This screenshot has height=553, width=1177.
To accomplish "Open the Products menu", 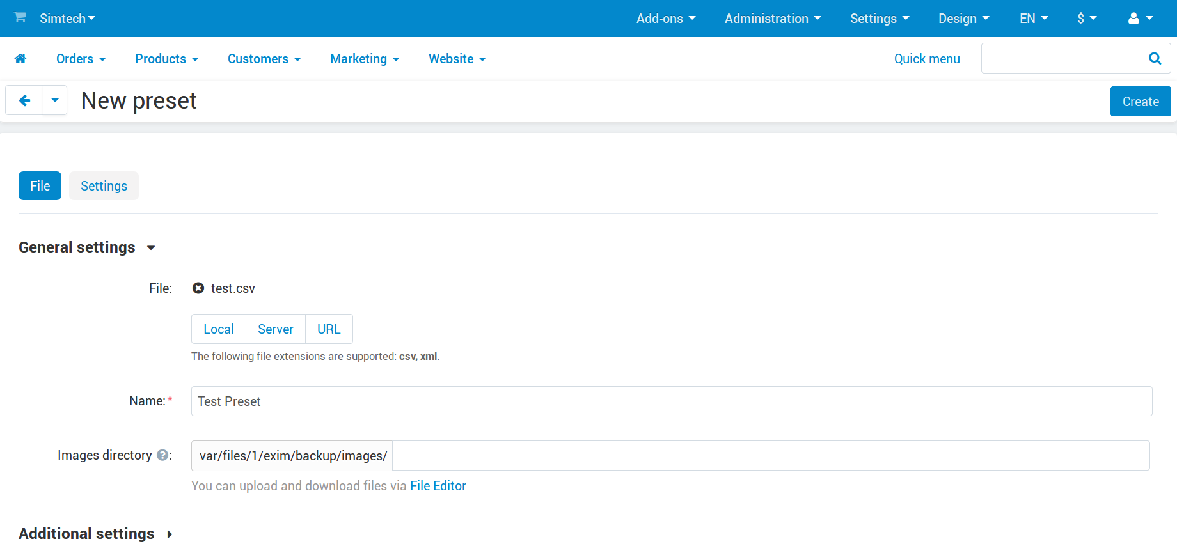I will point(167,59).
